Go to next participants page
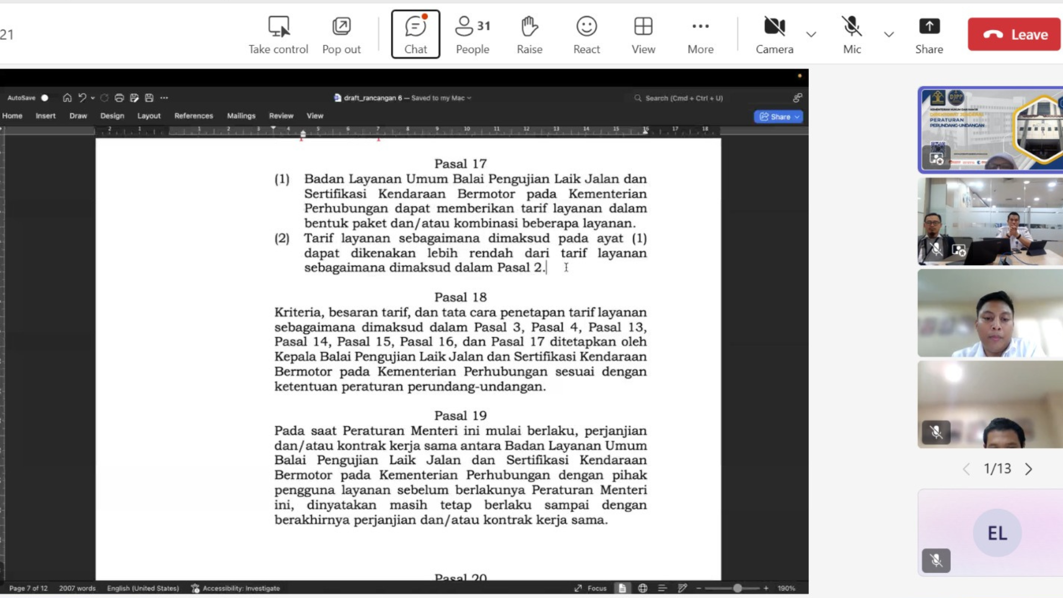This screenshot has height=598, width=1063. 1028,469
